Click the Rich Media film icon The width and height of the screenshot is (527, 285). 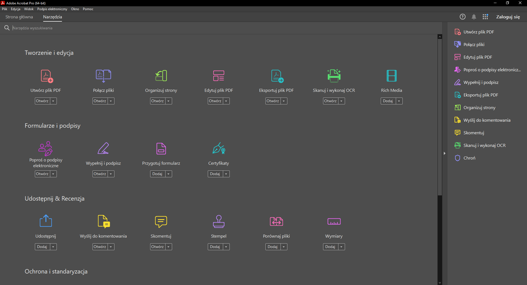(392, 76)
